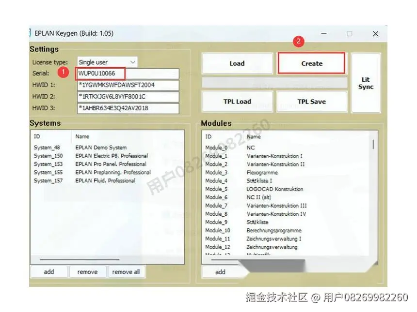Select System_48 EPLAN Demo System row
417x312 pixels.
click(108, 148)
